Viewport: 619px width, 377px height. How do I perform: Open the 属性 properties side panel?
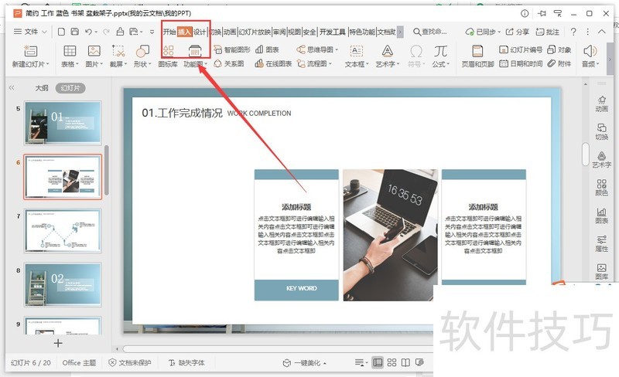pyautogui.click(x=601, y=243)
